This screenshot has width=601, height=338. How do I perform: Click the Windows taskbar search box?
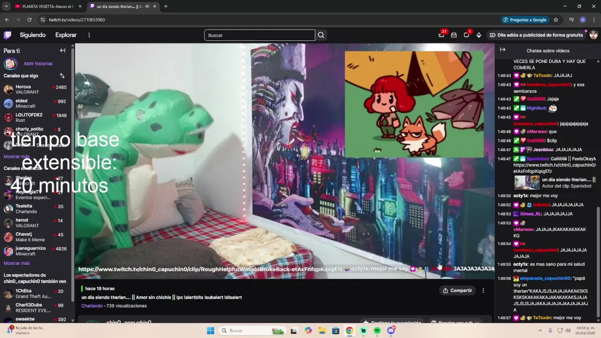pos(253,330)
